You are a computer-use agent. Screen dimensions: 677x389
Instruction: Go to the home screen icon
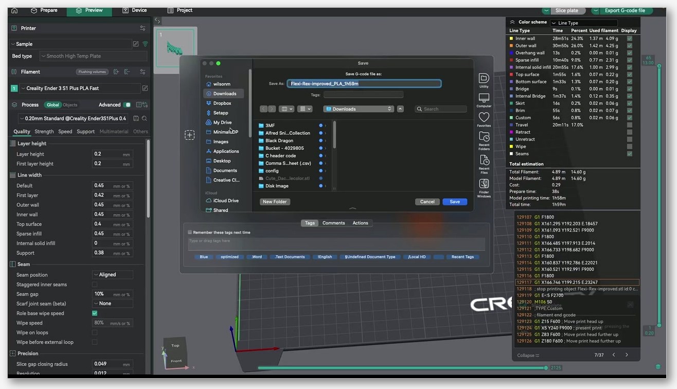pos(14,10)
